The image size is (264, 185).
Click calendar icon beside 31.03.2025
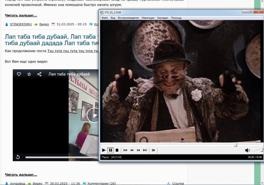pos(53,24)
